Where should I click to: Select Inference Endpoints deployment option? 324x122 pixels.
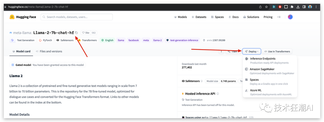tap(262, 59)
